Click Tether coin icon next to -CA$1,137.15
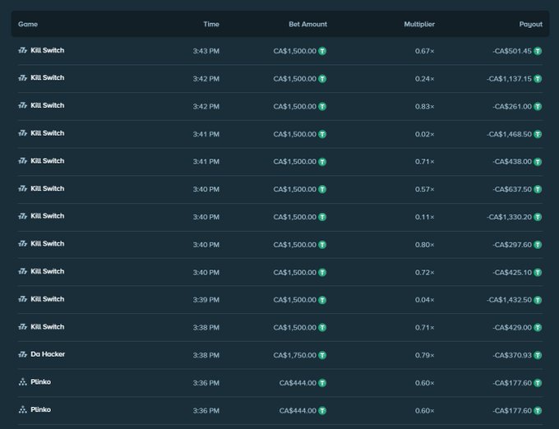The image size is (559, 429). tap(538, 79)
